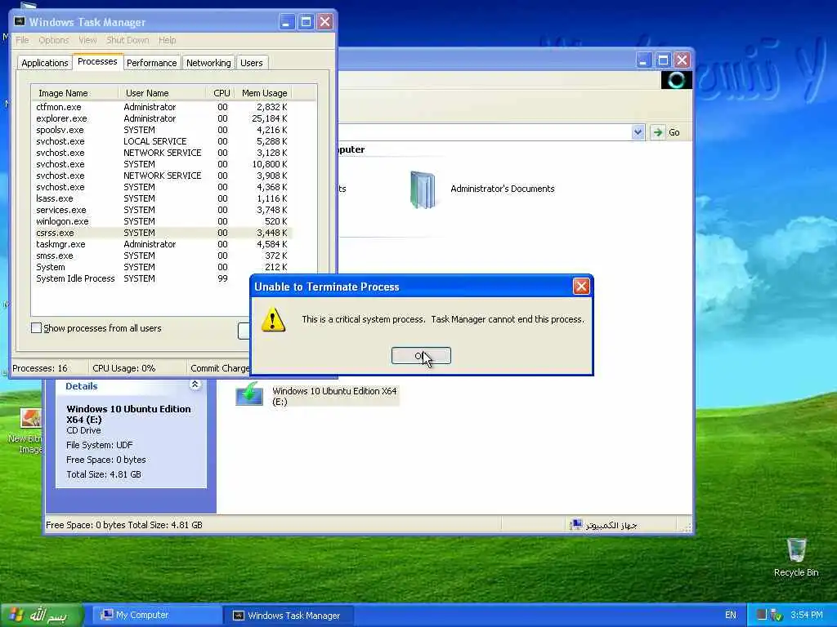Select the winlogon.exe process row
Image resolution: width=837 pixels, height=627 pixels.
(162, 221)
